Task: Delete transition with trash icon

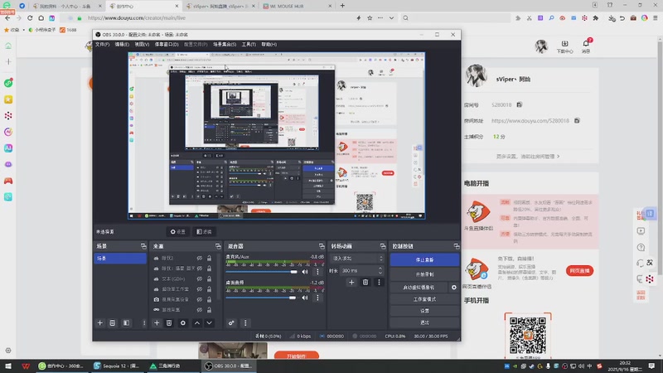Action: tap(365, 283)
